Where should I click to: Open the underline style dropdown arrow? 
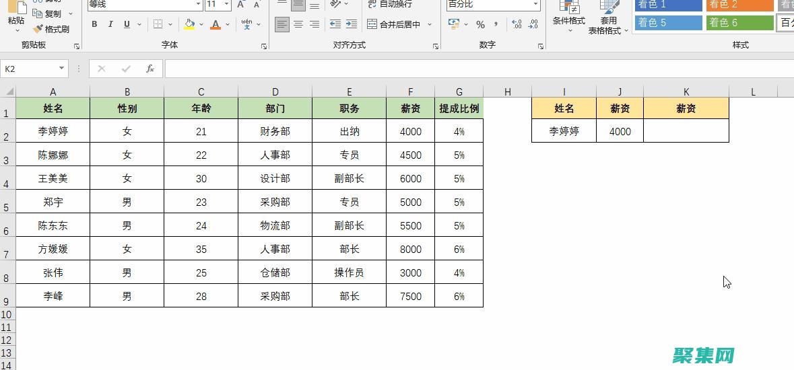pyautogui.click(x=139, y=24)
